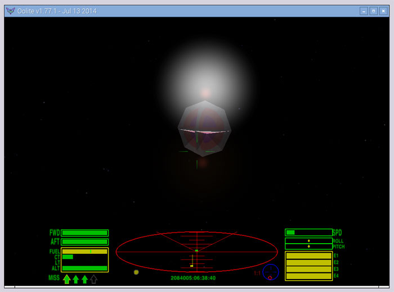Viewport: 394px width, 292px height.
Task: Click the AFT shield bar
Action: pos(84,242)
